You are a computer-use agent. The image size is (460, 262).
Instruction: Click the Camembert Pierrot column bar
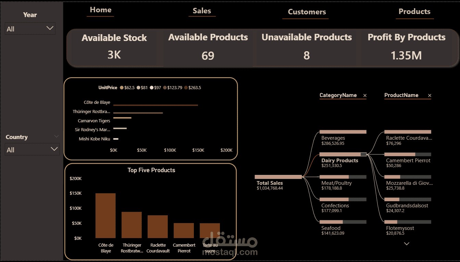[x=184, y=231]
